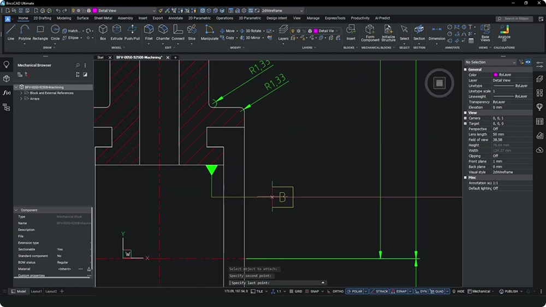
Task: Toggle ORTHO mode in status bar
Action: coord(337,292)
